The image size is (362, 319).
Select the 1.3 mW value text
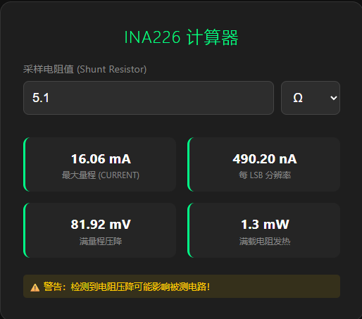(x=265, y=225)
